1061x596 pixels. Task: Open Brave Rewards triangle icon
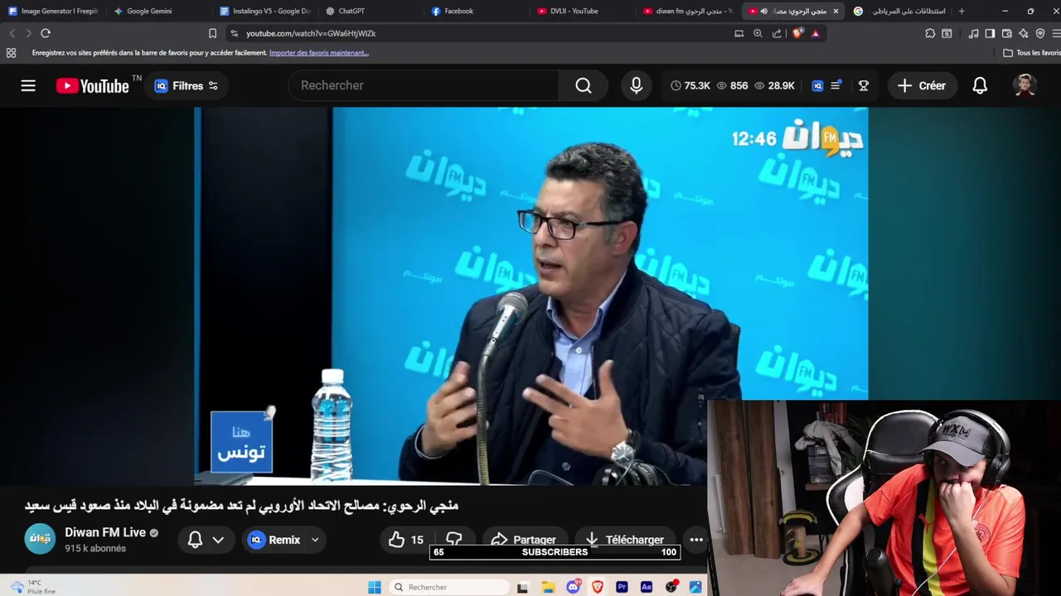pos(816,33)
